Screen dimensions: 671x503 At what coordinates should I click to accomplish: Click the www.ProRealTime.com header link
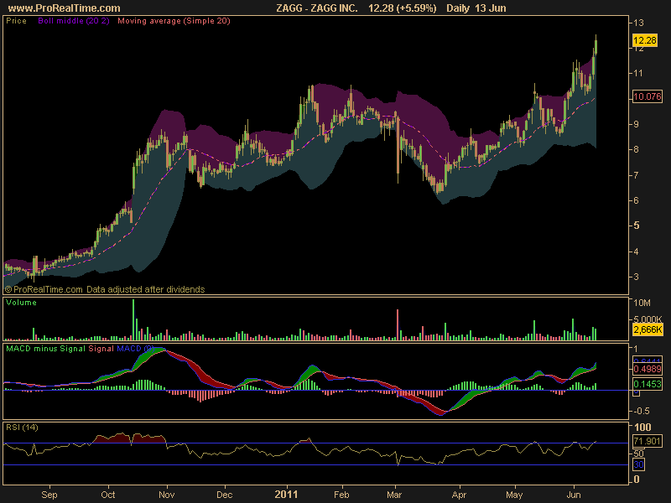[65, 8]
